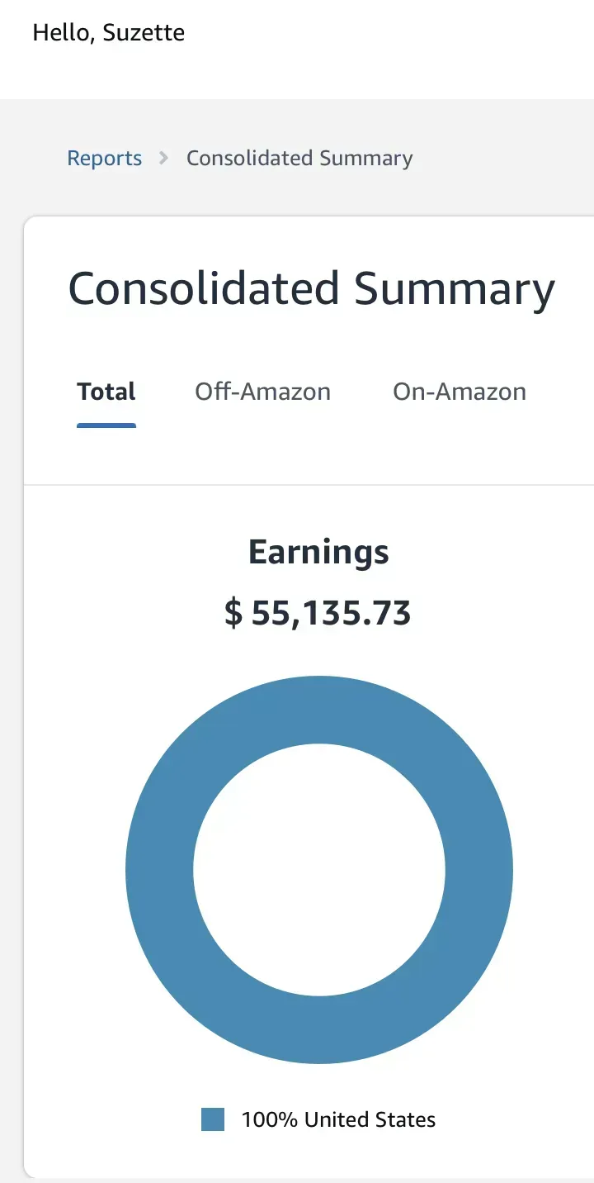Open the Reports breadcrumb link
Screen dimensions: 594x1183
[x=104, y=159]
